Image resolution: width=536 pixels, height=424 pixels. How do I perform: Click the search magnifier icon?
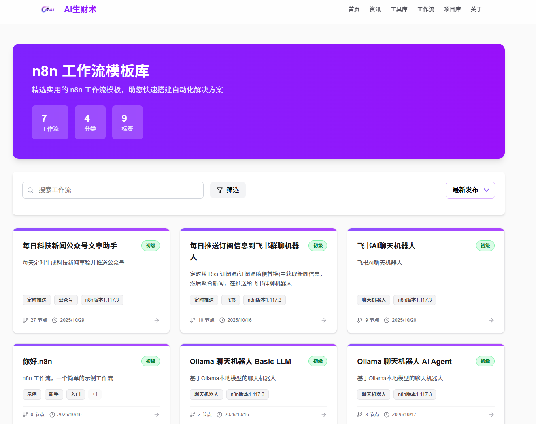point(30,190)
